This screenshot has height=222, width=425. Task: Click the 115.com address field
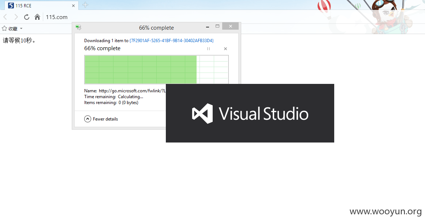[57, 17]
